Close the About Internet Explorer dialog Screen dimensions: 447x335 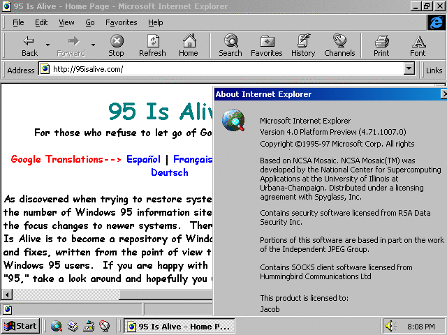coord(444,94)
